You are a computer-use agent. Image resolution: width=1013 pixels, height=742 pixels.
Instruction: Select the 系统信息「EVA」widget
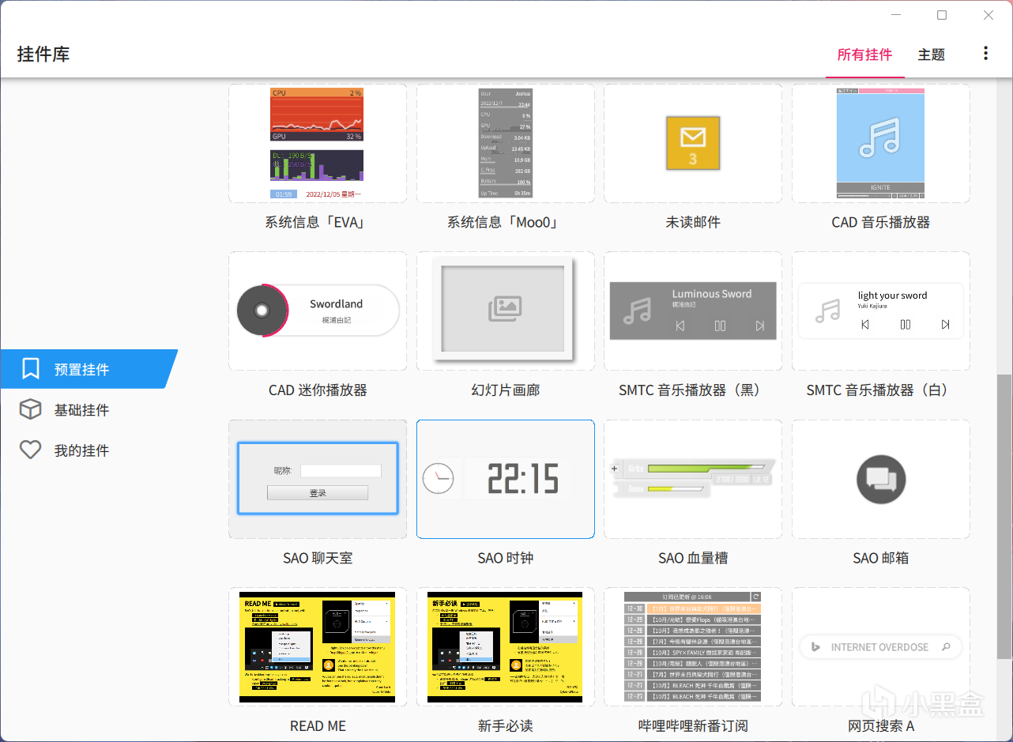coord(317,143)
